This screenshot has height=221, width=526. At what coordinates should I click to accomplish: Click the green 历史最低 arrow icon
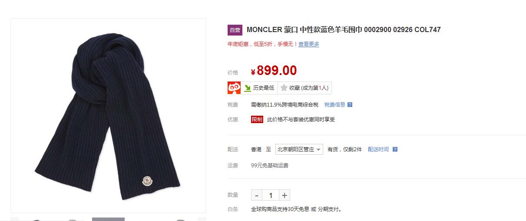(x=247, y=88)
